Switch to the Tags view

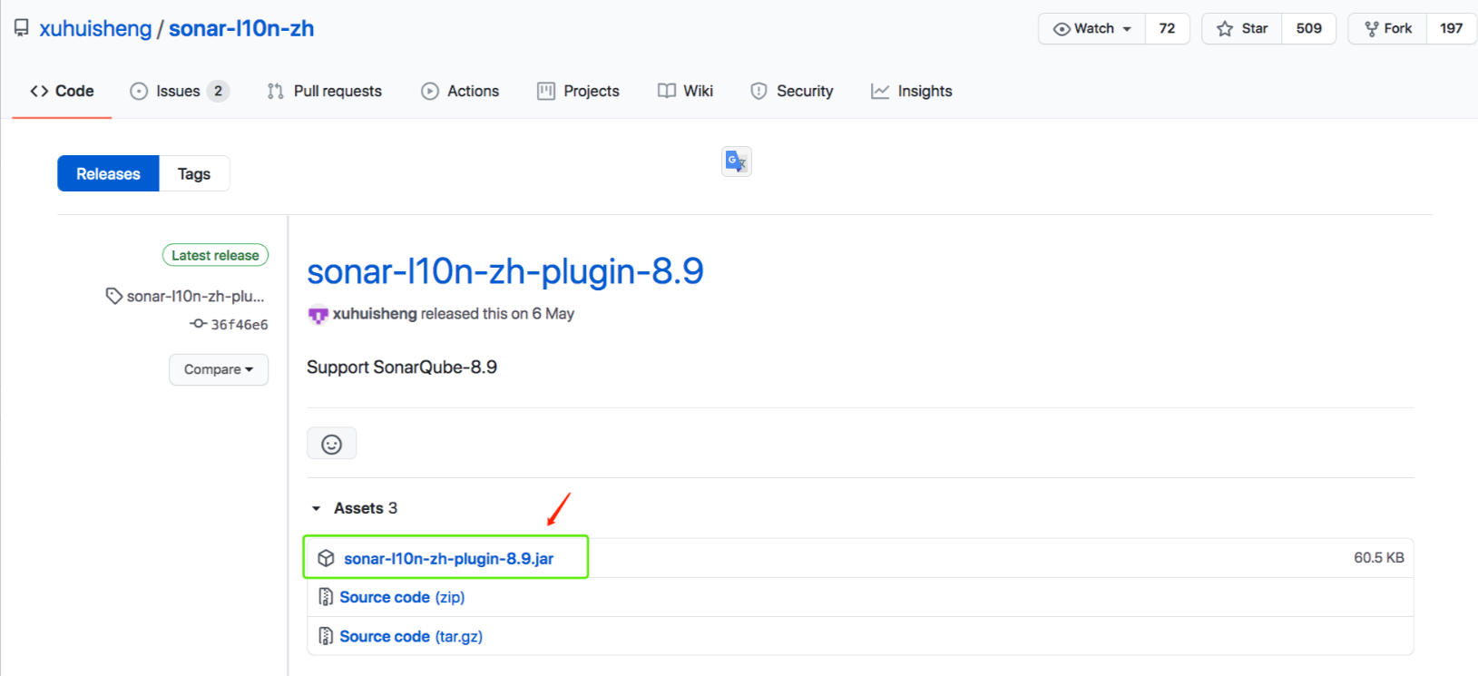coord(194,173)
